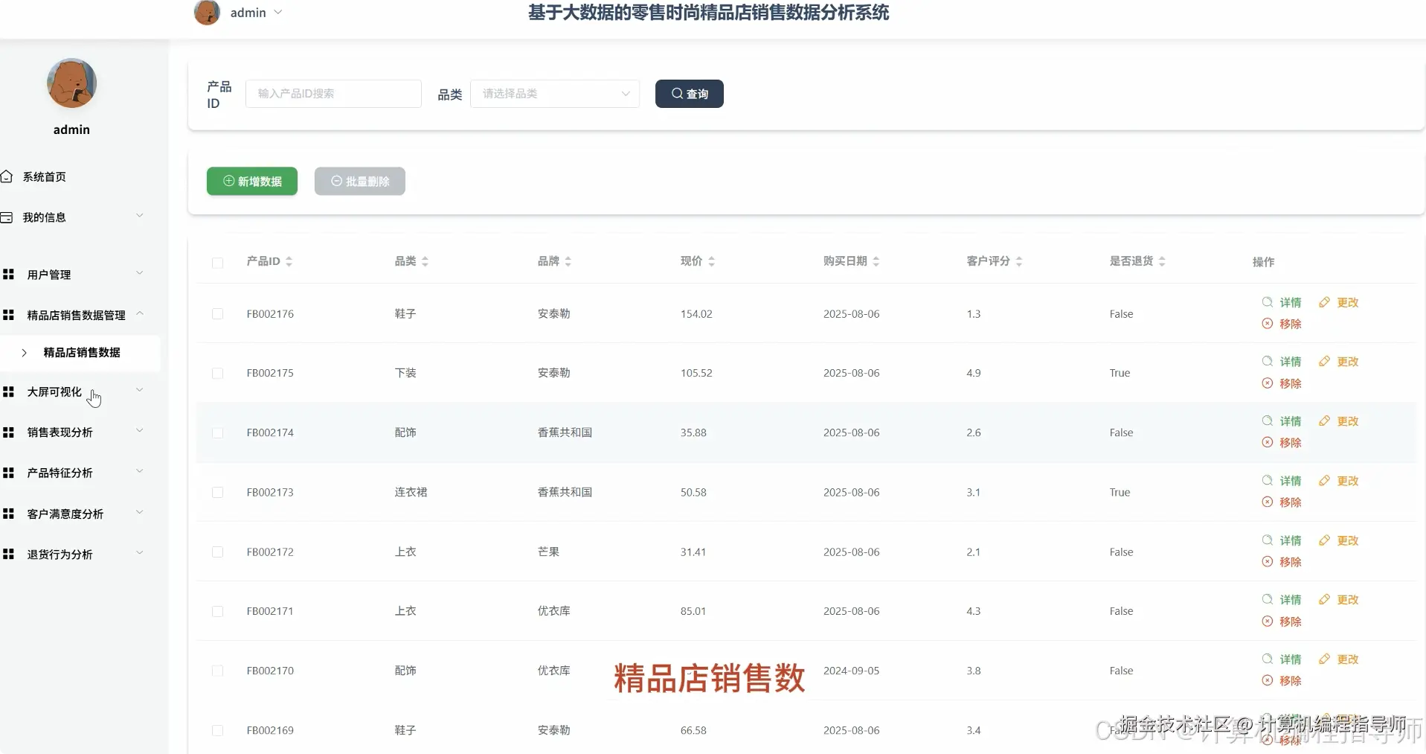
Task: Check the checkbox for row FB002173
Action: [x=217, y=493]
